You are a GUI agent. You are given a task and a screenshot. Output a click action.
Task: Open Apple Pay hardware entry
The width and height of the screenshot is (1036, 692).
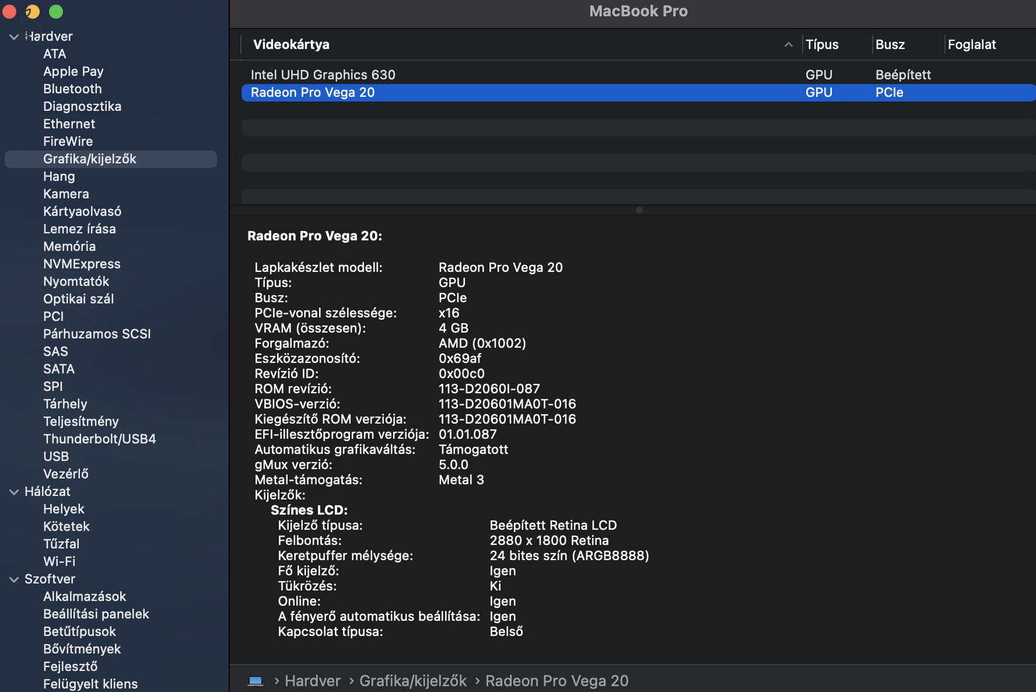[73, 71]
